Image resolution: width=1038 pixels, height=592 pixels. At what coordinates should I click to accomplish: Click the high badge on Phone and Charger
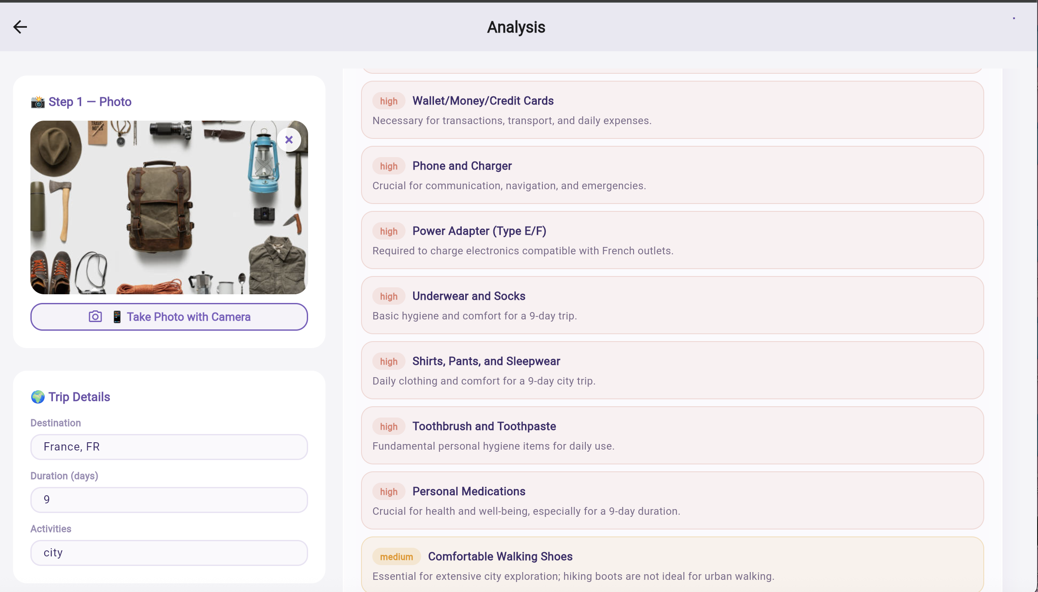[x=388, y=166]
